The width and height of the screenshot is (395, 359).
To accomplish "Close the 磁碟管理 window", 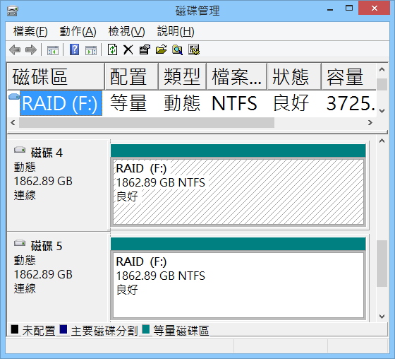I will [374, 8].
